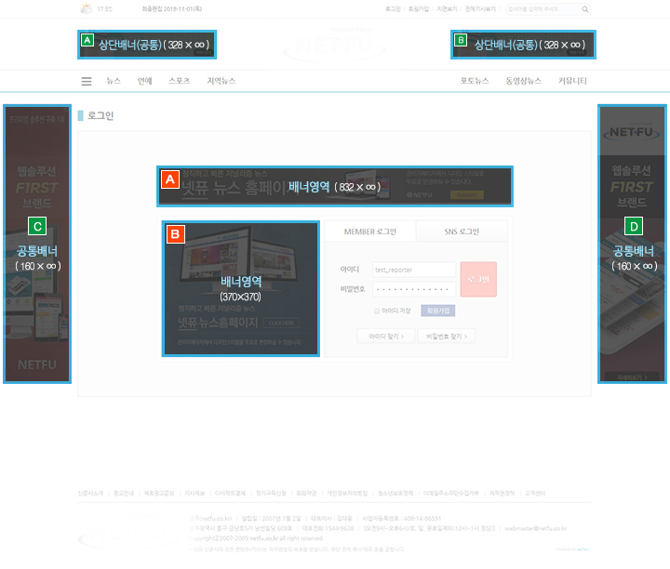670x569 pixels.
Task: Click the NETFU logo in header
Action: (x=333, y=44)
